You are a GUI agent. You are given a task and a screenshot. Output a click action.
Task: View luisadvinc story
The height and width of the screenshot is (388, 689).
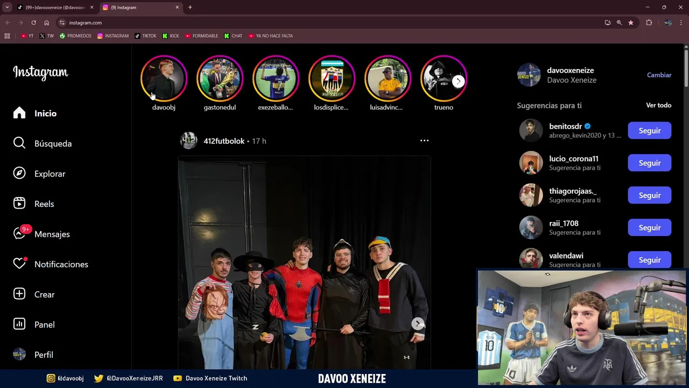388,79
